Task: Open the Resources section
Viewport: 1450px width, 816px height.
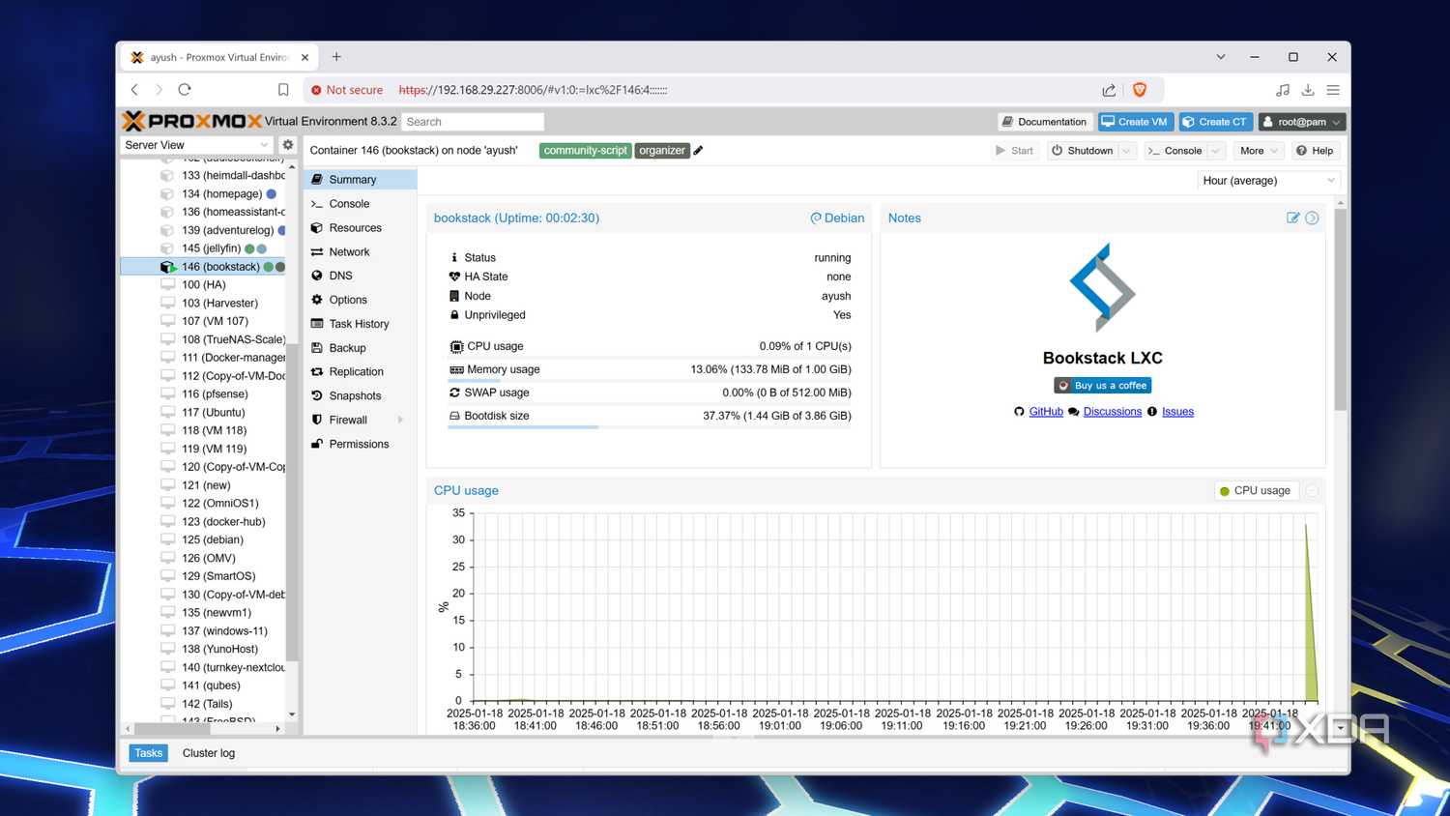Action: (361, 228)
